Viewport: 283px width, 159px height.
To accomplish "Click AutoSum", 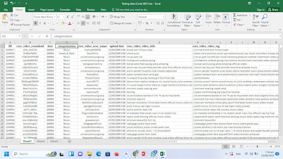I will 241,15.
